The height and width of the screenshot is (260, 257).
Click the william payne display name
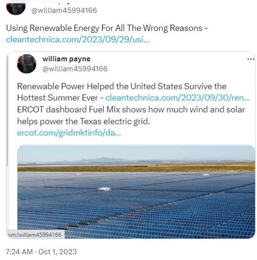[67, 59]
